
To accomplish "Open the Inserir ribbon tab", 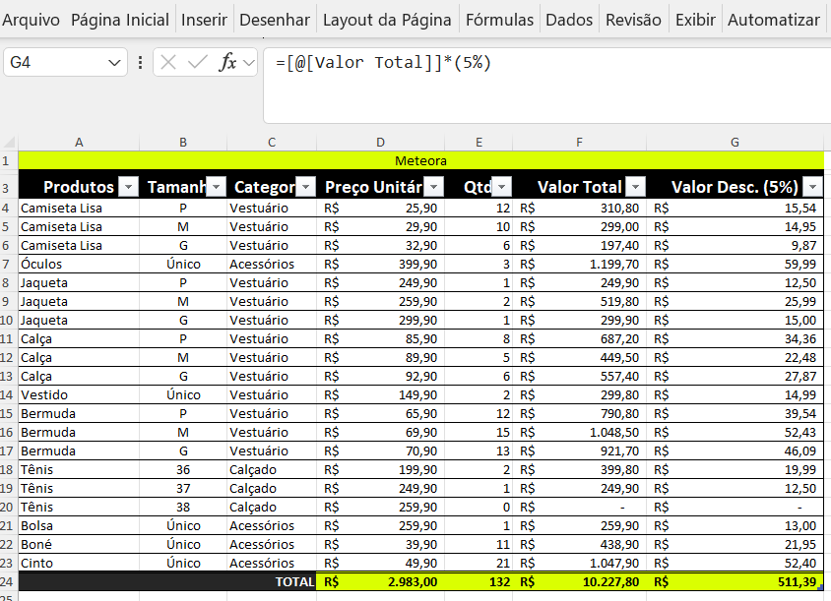I will pyautogui.click(x=204, y=20).
